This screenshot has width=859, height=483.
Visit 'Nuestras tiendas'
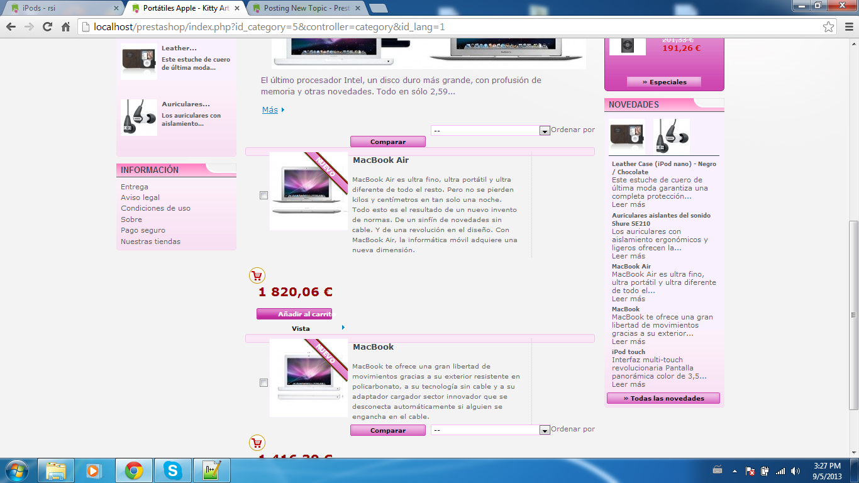(150, 241)
